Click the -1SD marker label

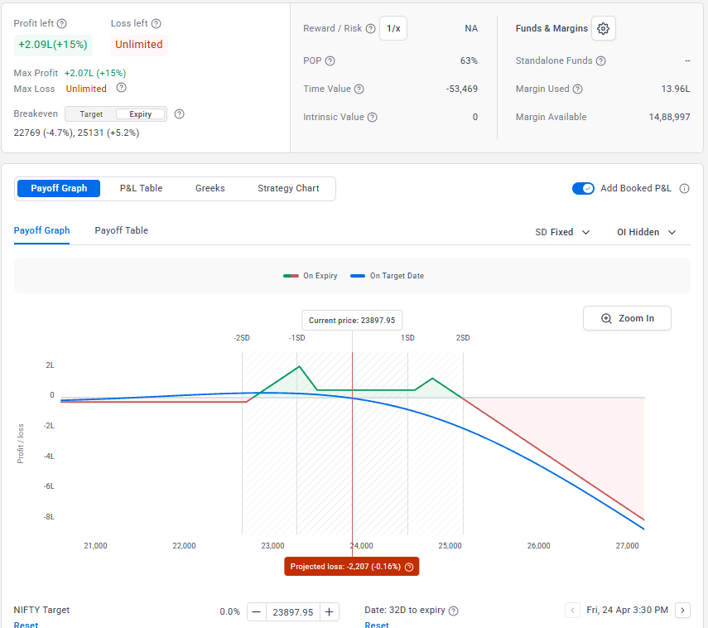point(296,338)
